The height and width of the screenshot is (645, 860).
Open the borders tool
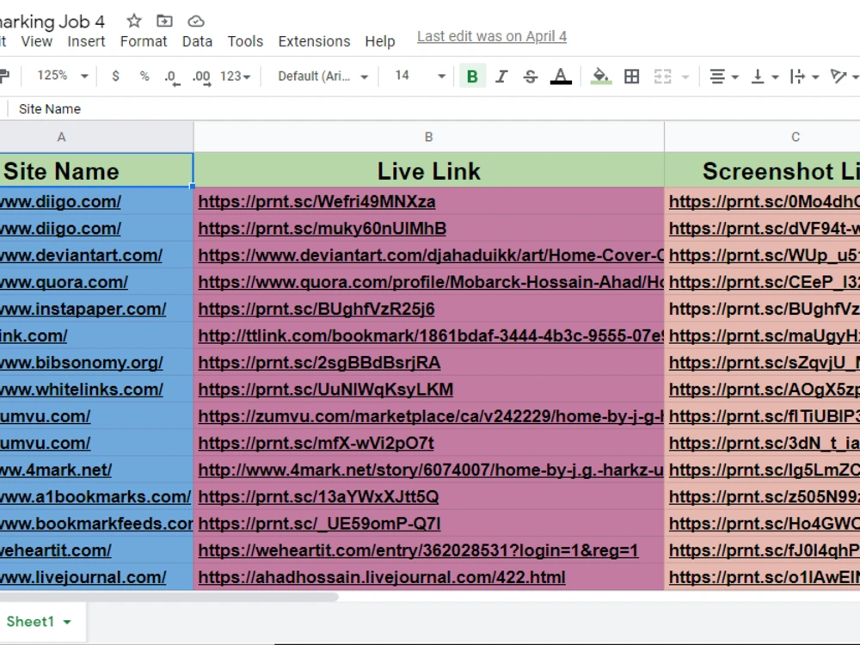(x=632, y=77)
